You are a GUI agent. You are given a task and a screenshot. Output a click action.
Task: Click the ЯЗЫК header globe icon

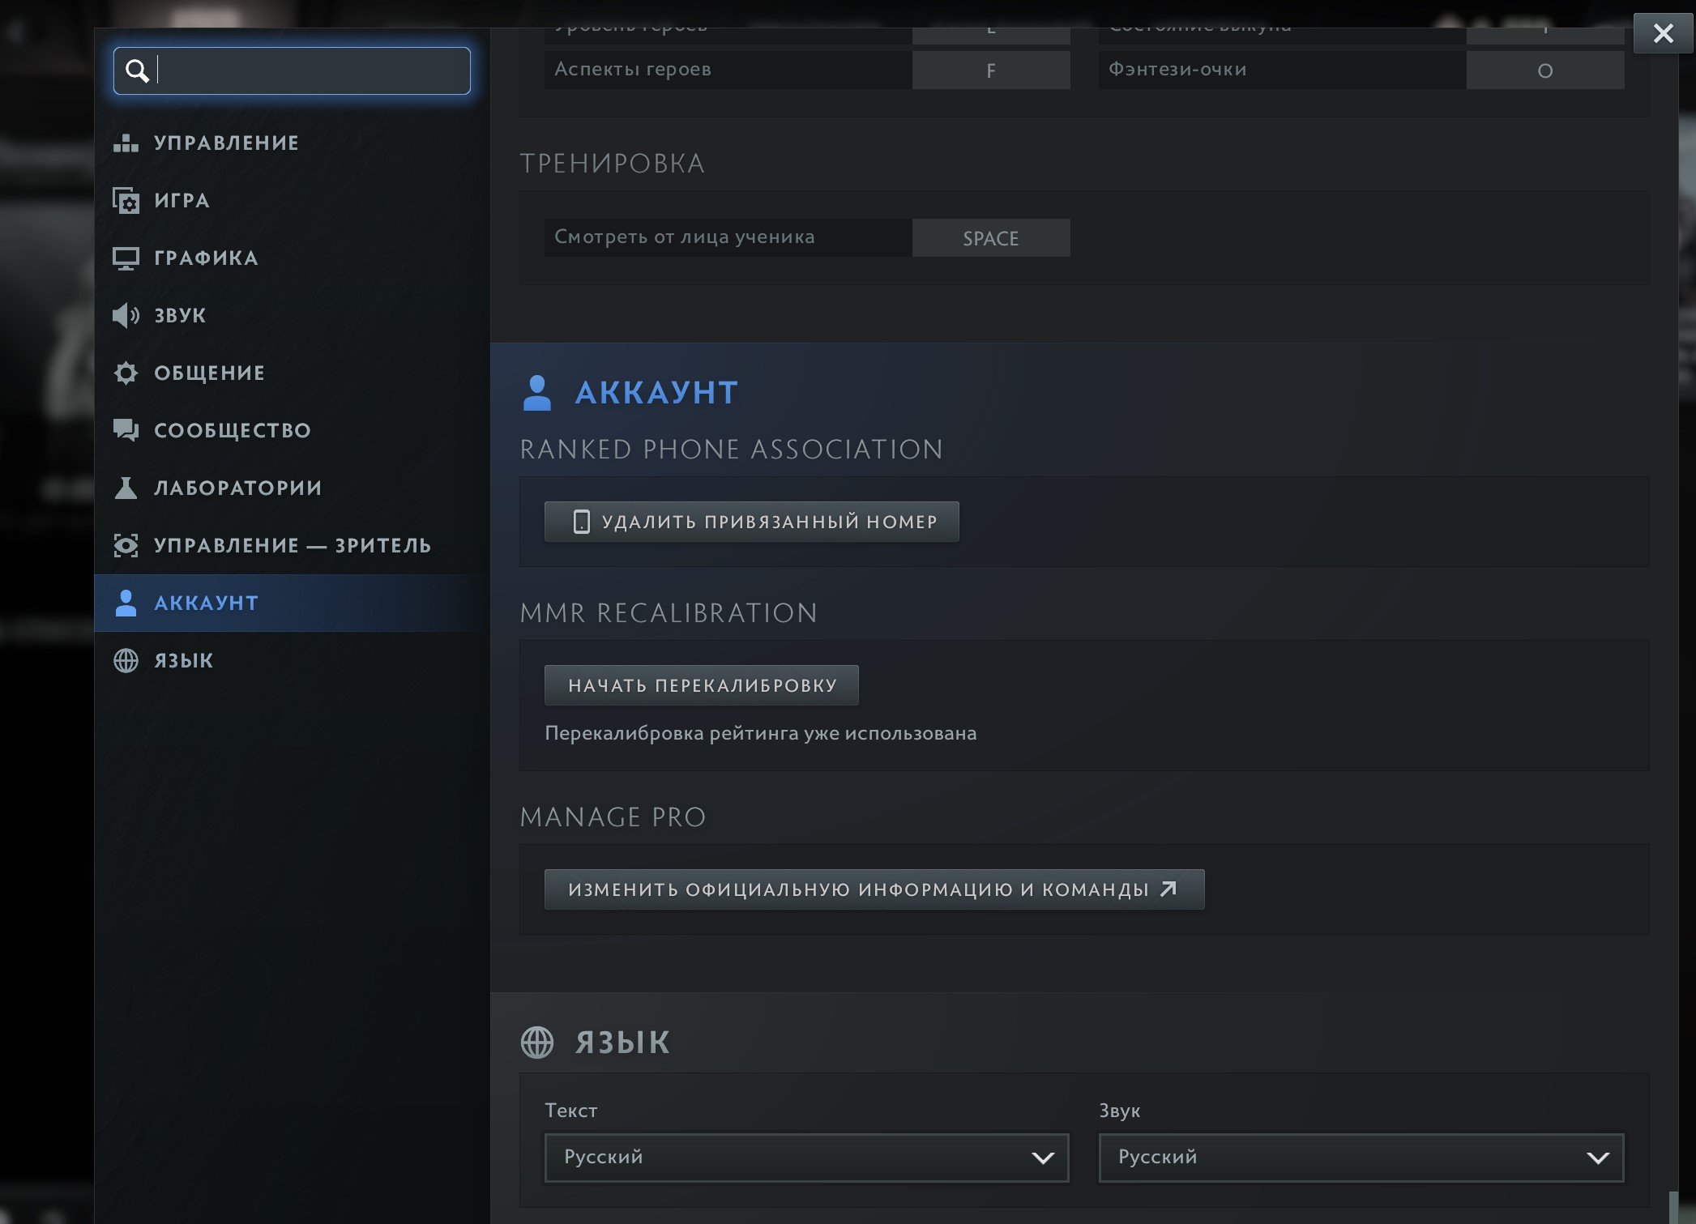coord(536,1043)
